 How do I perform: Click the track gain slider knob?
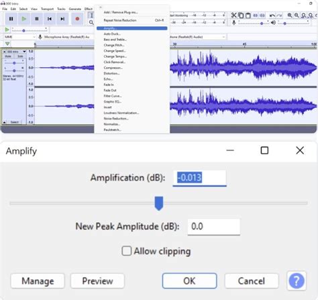14,63
